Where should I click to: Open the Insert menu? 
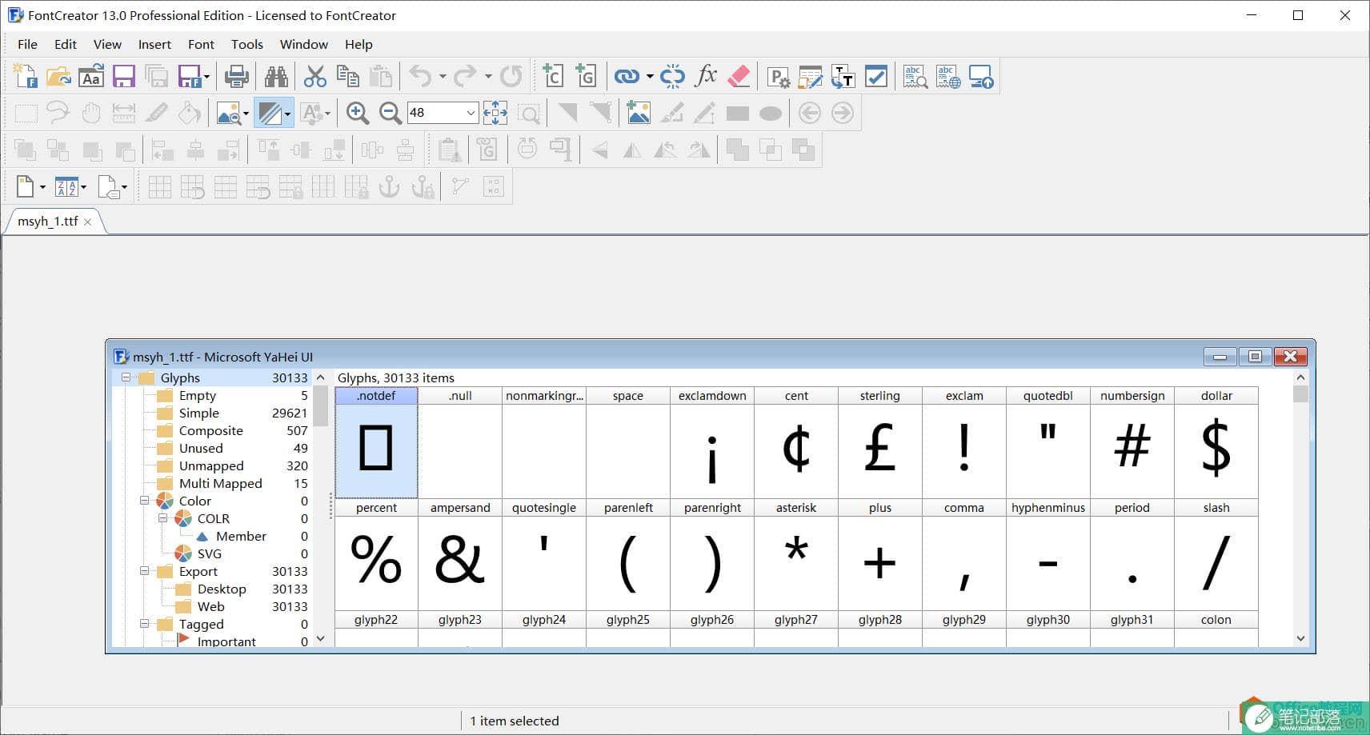click(x=154, y=44)
